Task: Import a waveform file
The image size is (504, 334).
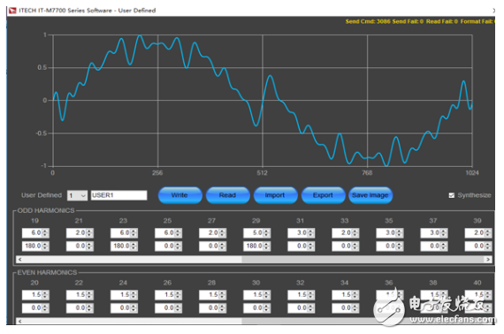Action: click(275, 195)
